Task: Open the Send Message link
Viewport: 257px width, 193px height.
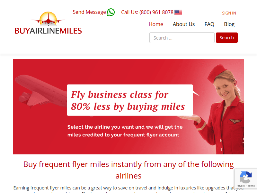Action: pos(89,12)
